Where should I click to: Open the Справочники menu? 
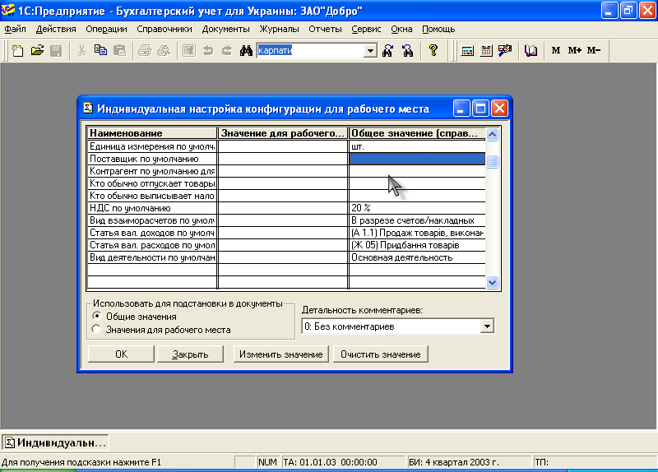pyautogui.click(x=164, y=29)
